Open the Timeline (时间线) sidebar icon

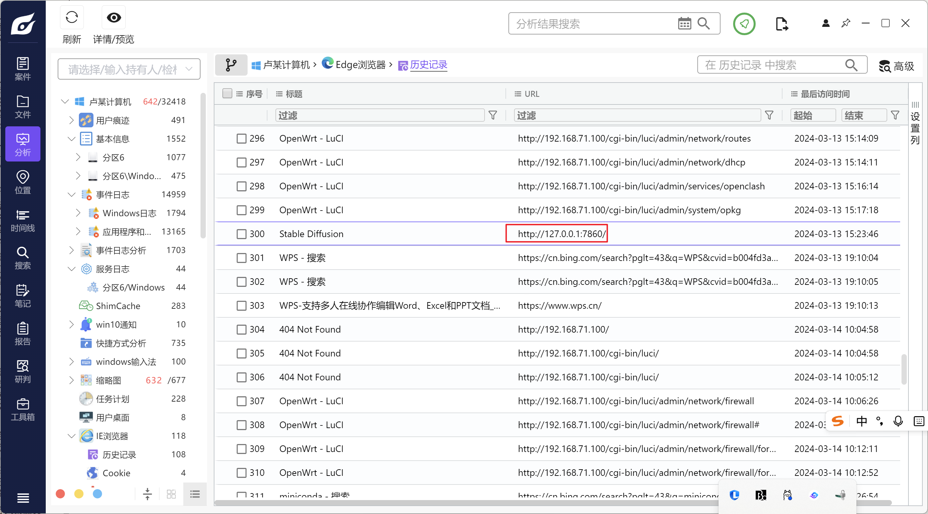click(23, 221)
